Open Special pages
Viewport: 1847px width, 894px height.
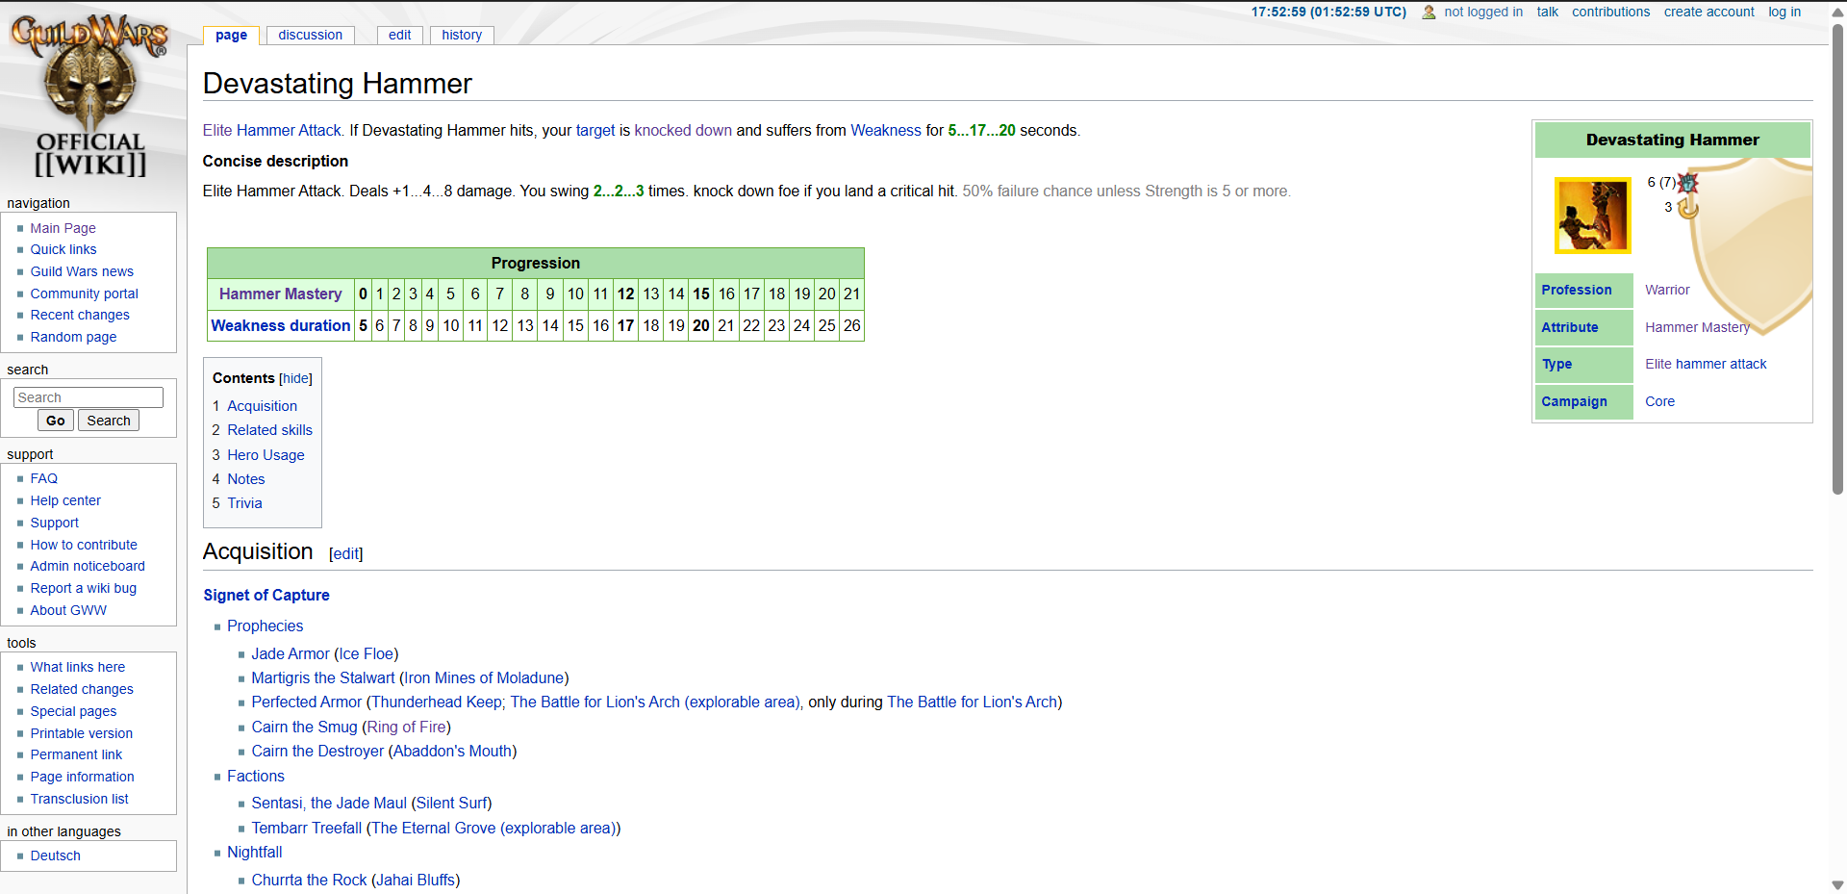pyautogui.click(x=73, y=711)
